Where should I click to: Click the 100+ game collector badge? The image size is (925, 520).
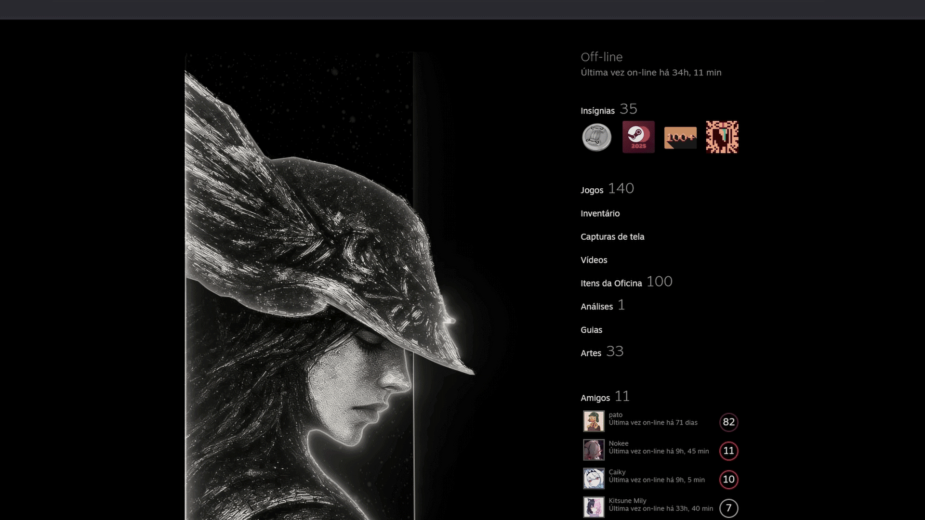point(680,138)
